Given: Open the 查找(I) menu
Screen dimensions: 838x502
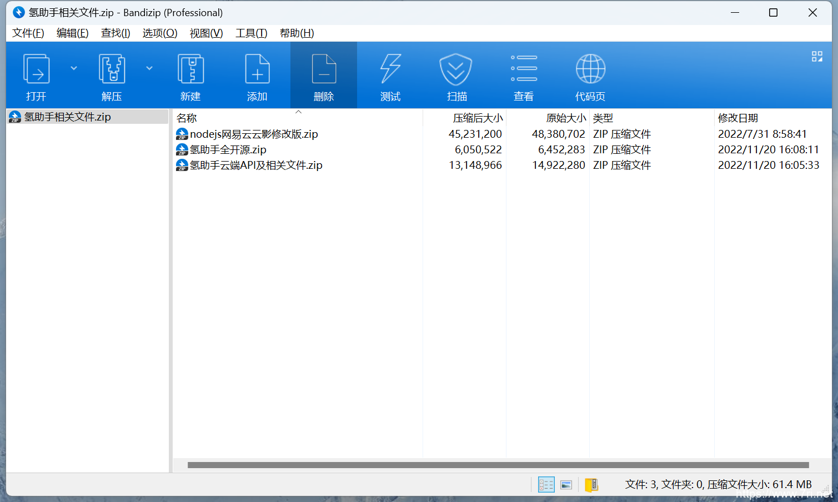Looking at the screenshot, I should [x=116, y=33].
